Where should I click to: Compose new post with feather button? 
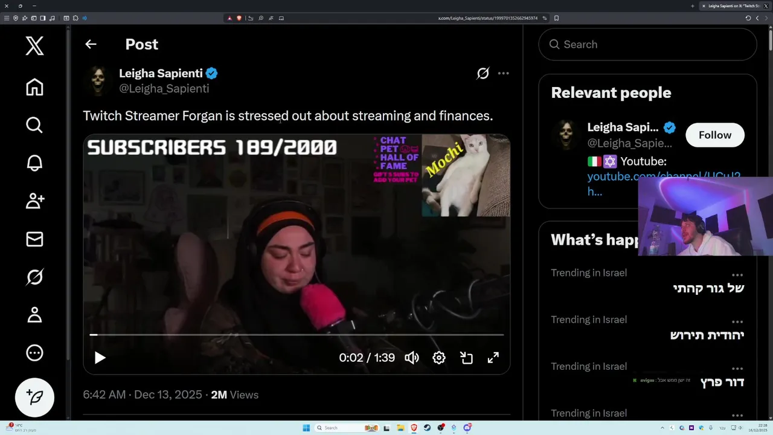pos(34,397)
